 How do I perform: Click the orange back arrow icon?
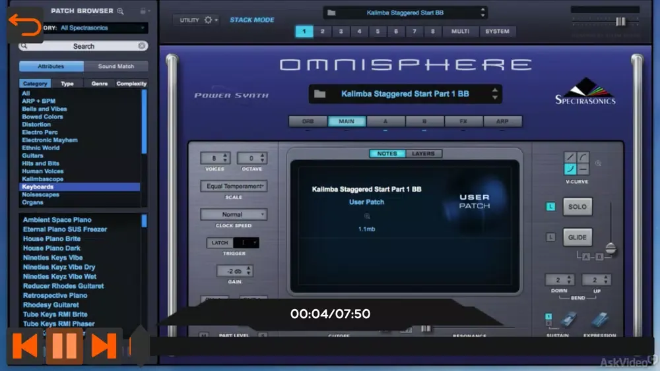[25, 24]
